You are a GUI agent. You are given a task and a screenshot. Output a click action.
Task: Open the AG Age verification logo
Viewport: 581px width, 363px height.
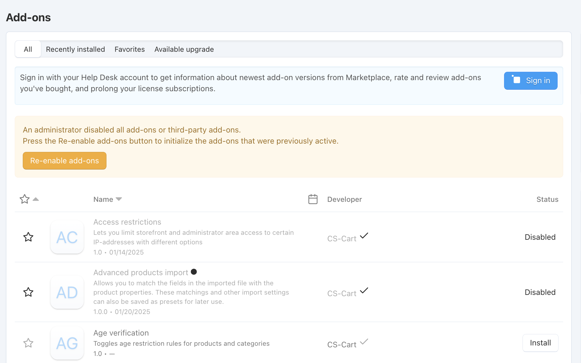click(67, 343)
